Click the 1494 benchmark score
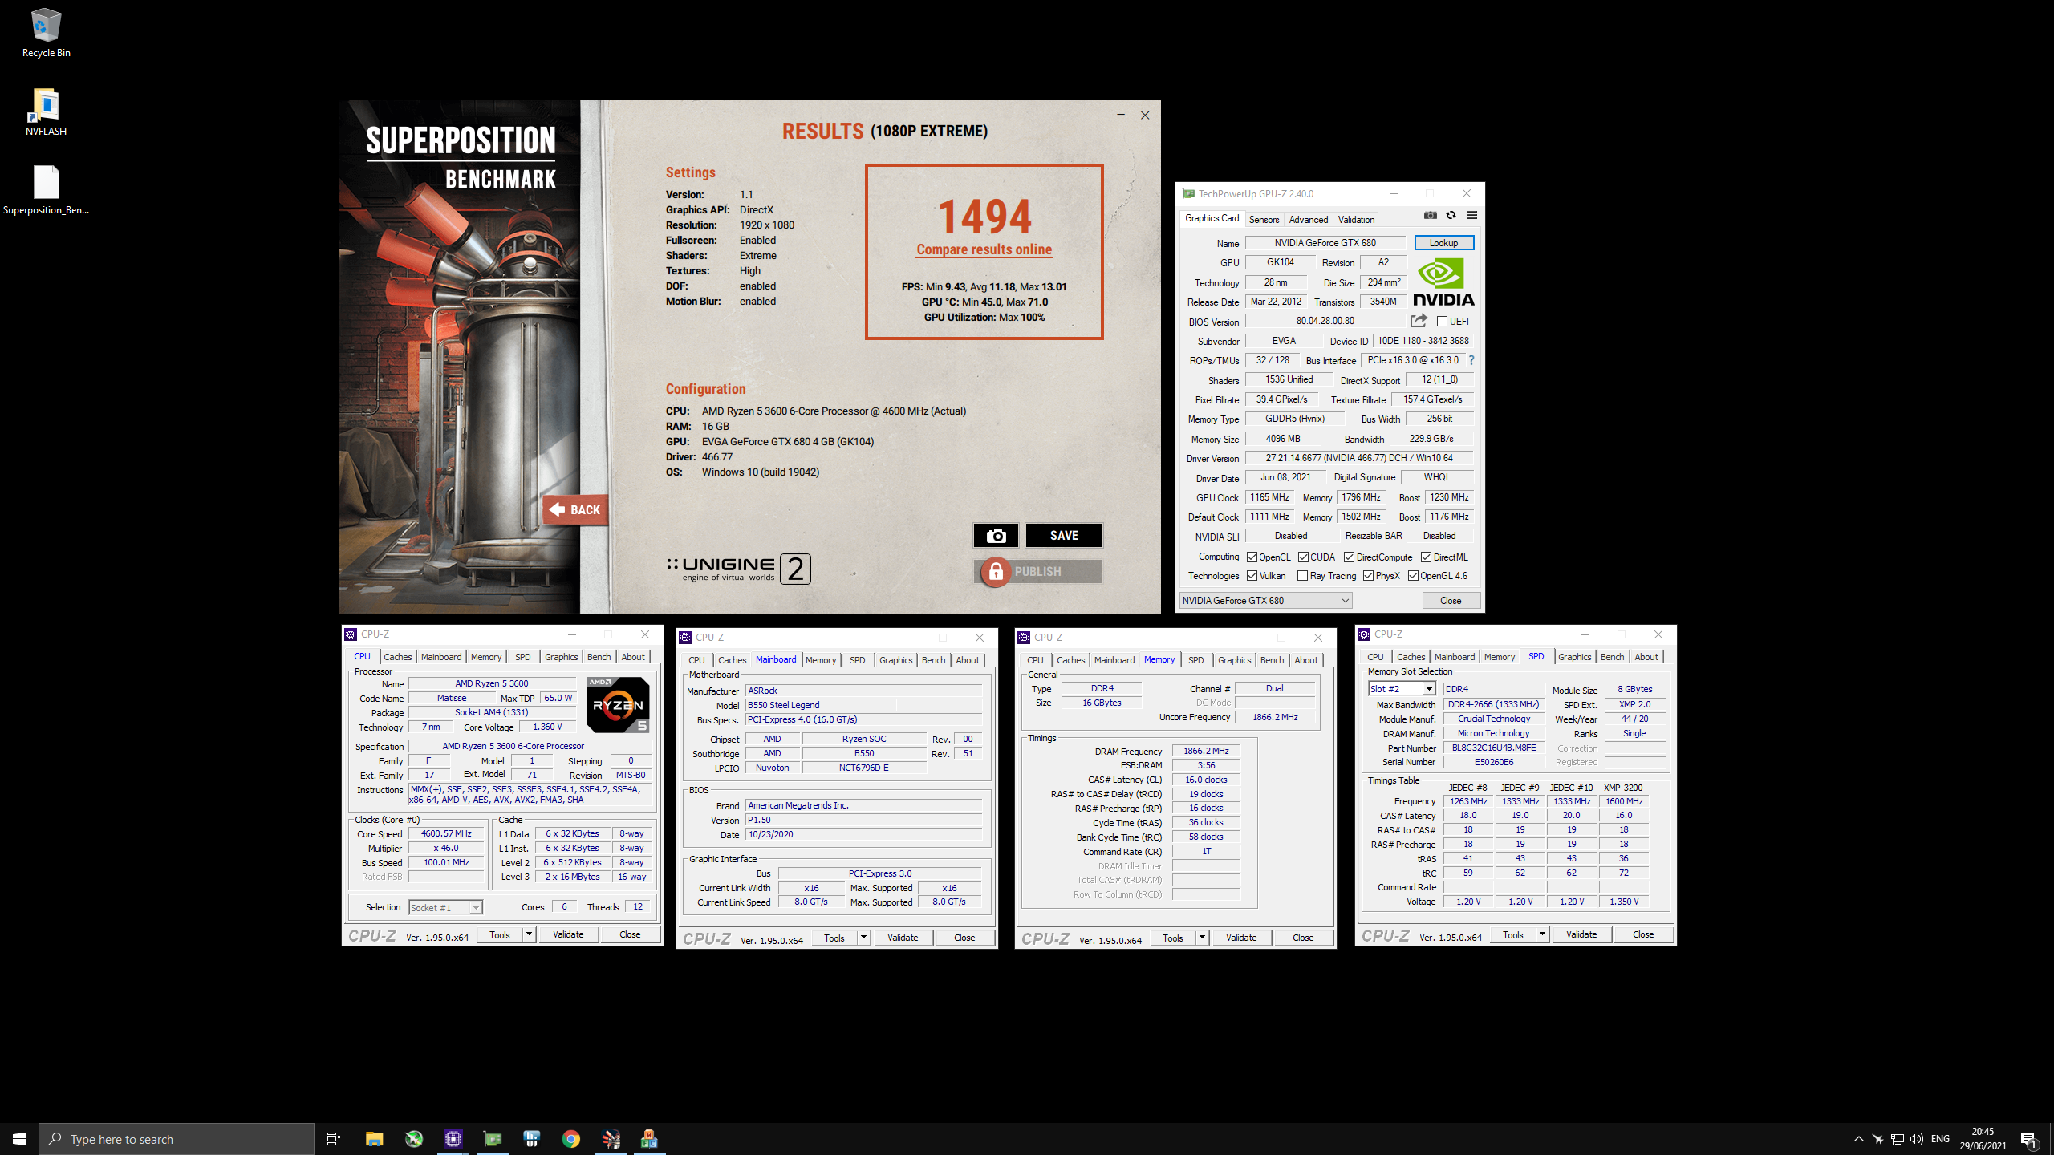2054x1155 pixels. pyautogui.click(x=984, y=216)
